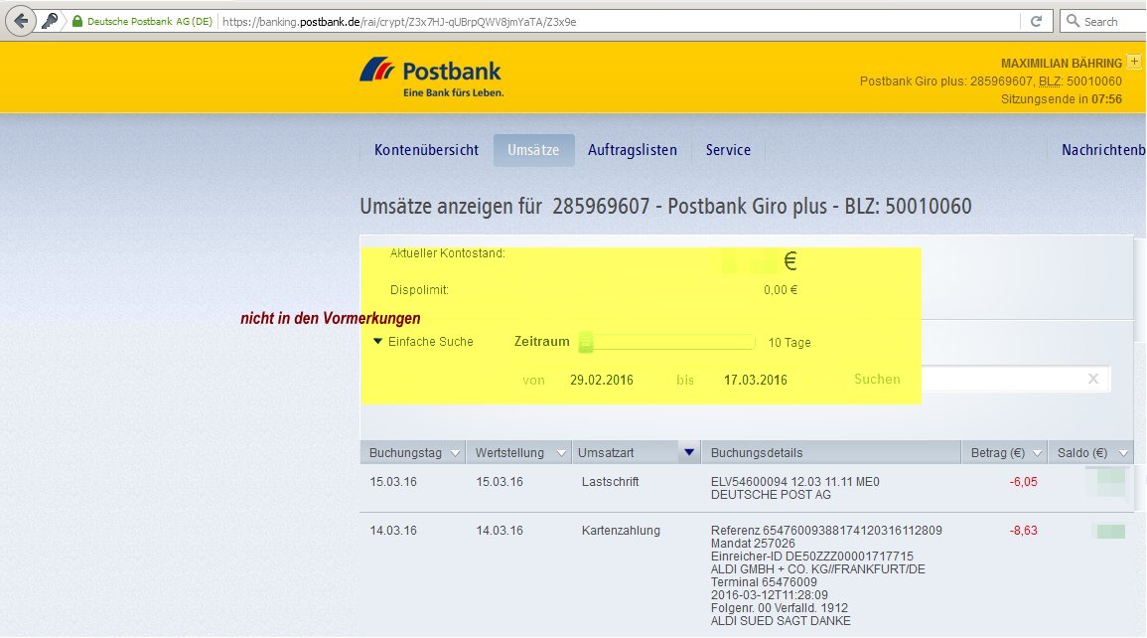Open the Umsatzart column sort arrow
The width and height of the screenshot is (1147, 638).
coord(688,453)
